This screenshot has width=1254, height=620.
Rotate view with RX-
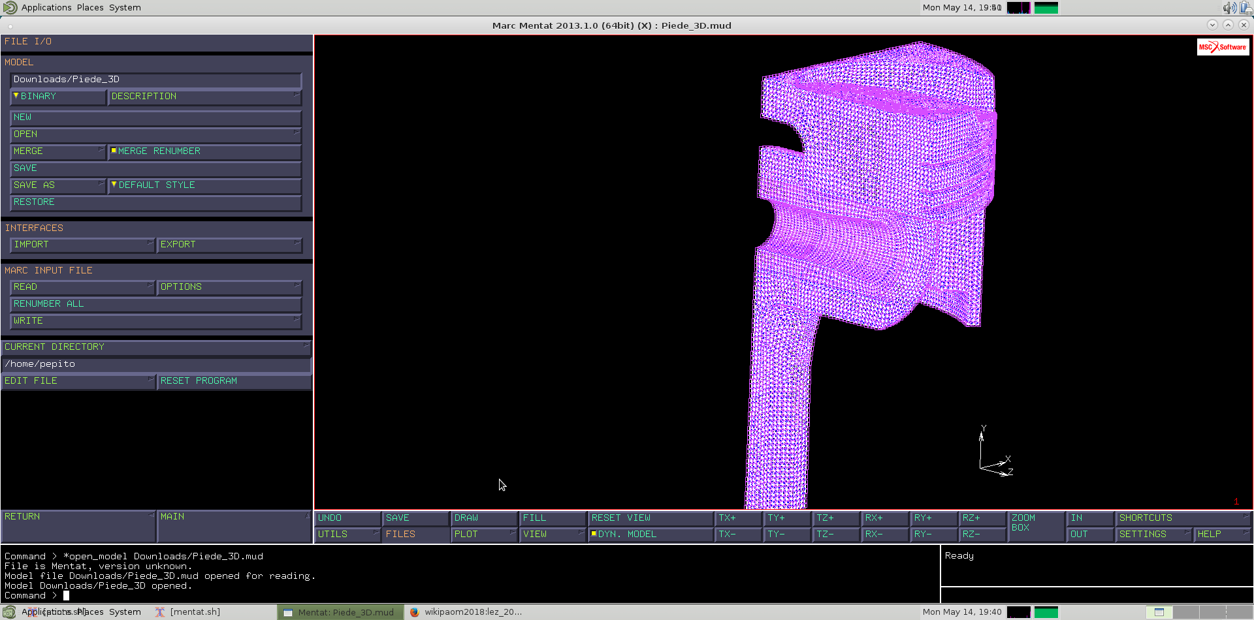point(885,535)
